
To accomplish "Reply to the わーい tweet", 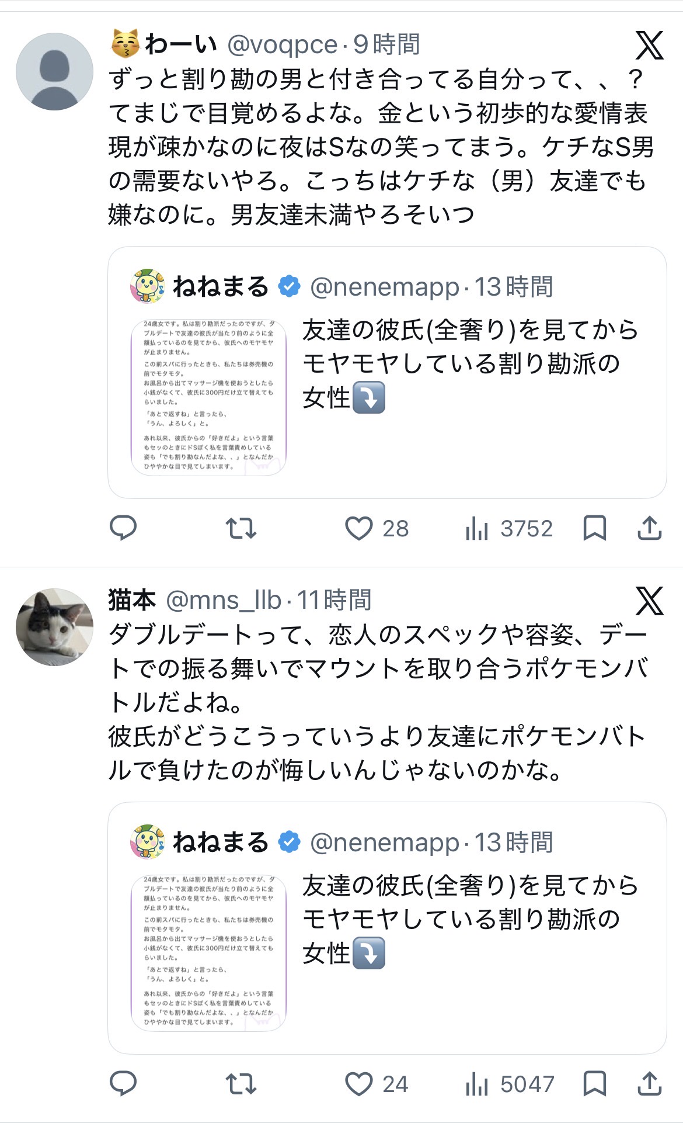I will point(123,528).
